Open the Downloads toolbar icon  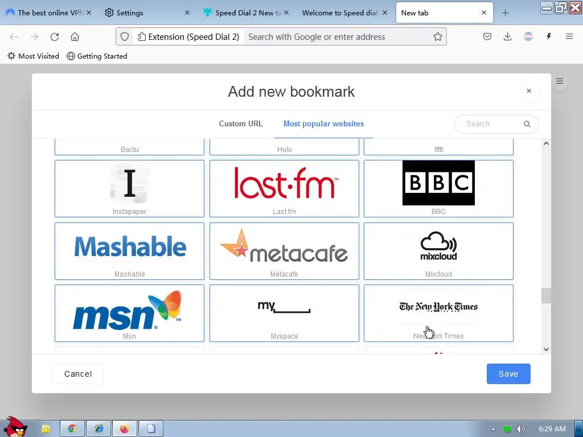[x=507, y=36]
